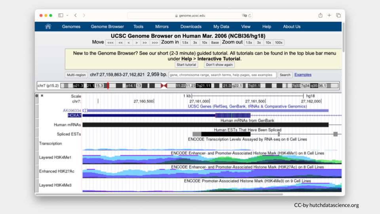Open the translate icon in address bar
380x214 pixels.
(x=244, y=15)
